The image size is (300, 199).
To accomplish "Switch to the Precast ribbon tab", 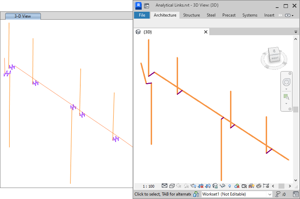I will [229, 15].
